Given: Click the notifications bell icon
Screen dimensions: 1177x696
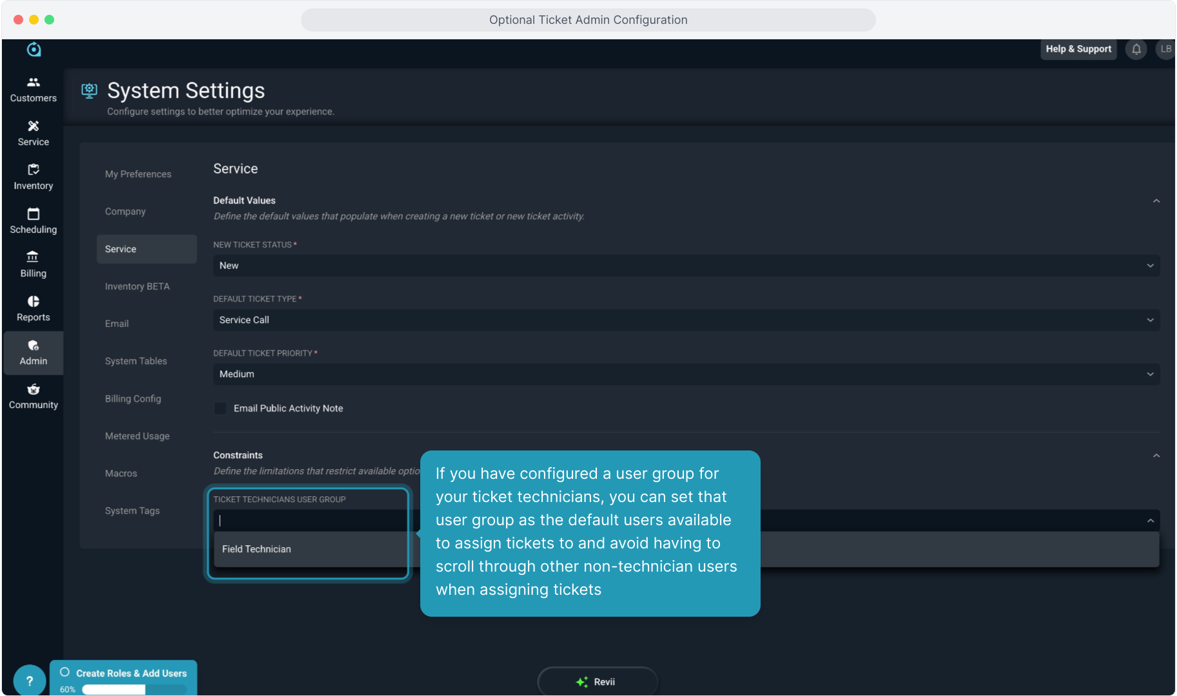Looking at the screenshot, I should (1136, 49).
